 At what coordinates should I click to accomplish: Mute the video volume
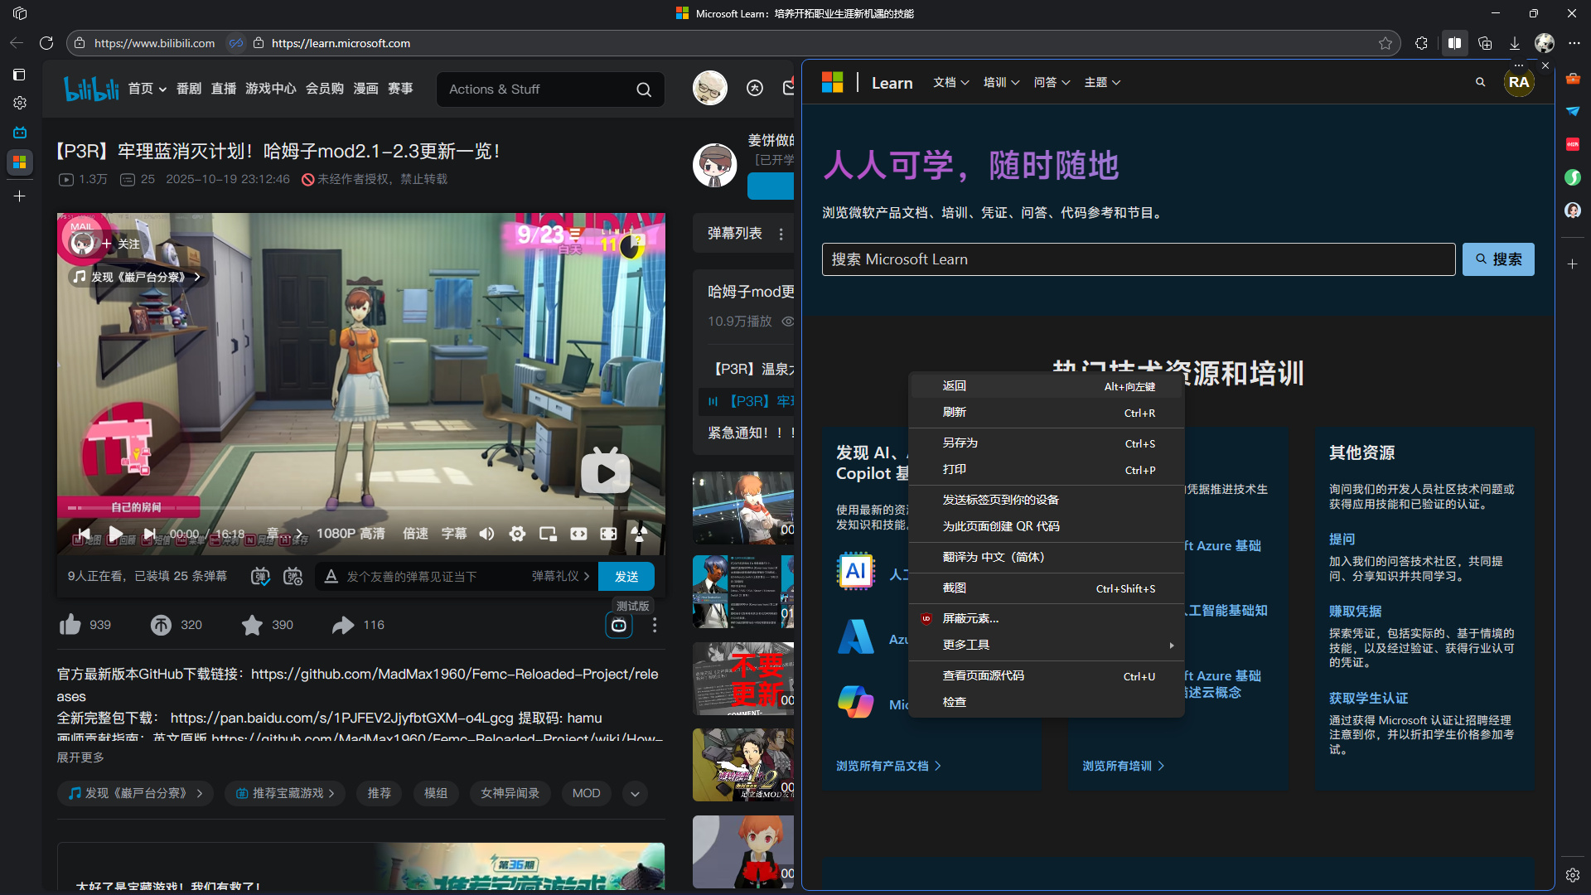pyautogui.click(x=486, y=534)
